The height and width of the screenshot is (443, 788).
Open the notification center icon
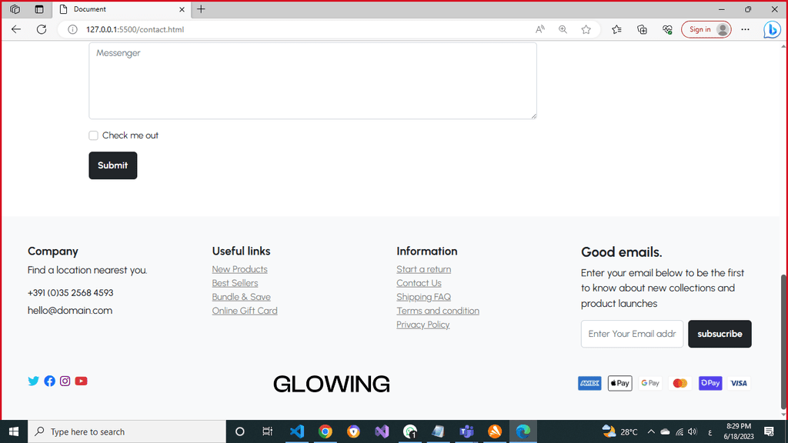click(769, 431)
